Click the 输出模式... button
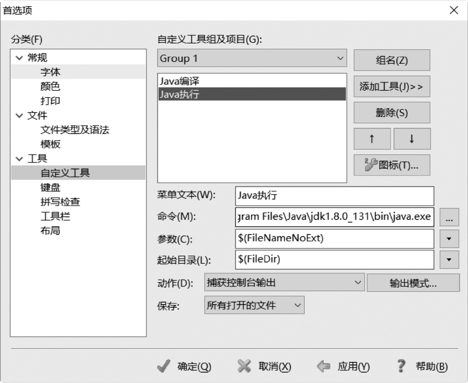Screen dimensions: 468x383 click(x=413, y=283)
